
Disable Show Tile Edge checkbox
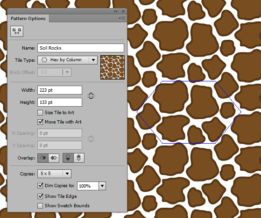(40, 196)
